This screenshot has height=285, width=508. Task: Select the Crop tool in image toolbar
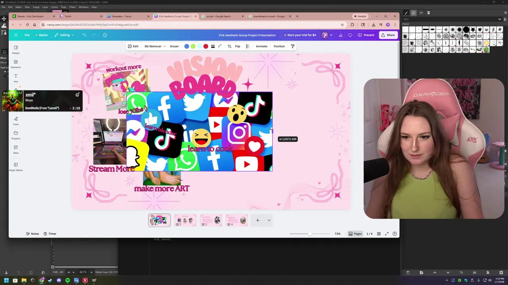(229, 46)
